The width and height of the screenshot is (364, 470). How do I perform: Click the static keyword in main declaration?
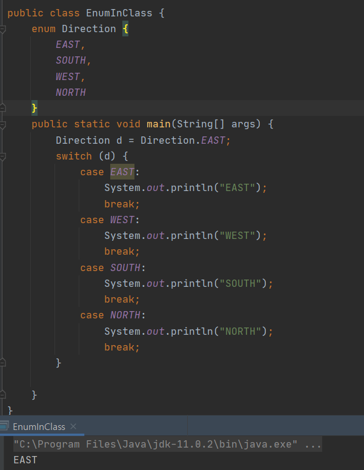(x=92, y=124)
